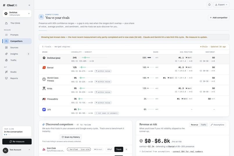Image resolution: width=234 pixels, height=156 pixels.
Task: Click the CitedOS logo icon
Action: [x=4, y=5]
